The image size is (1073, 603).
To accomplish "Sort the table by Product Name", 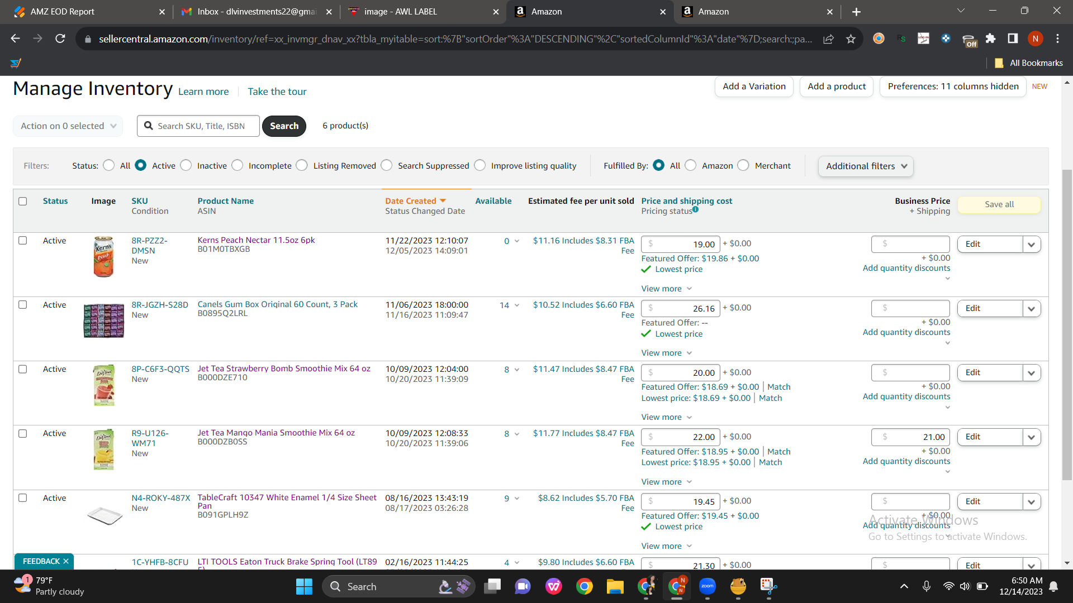I will [226, 201].
